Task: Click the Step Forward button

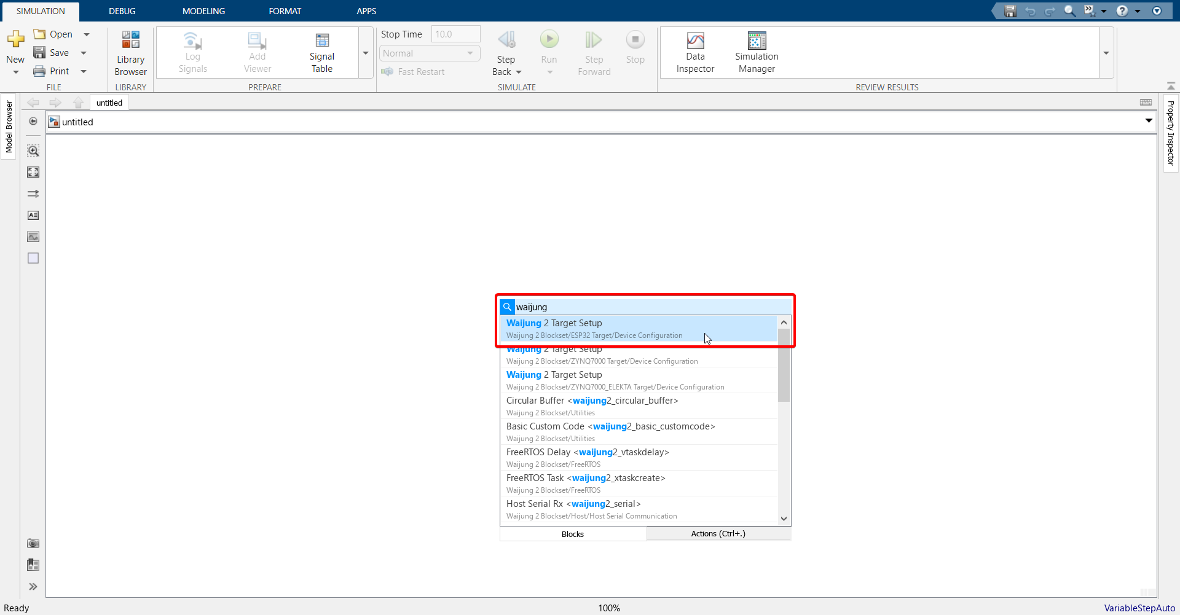Action: [594, 53]
